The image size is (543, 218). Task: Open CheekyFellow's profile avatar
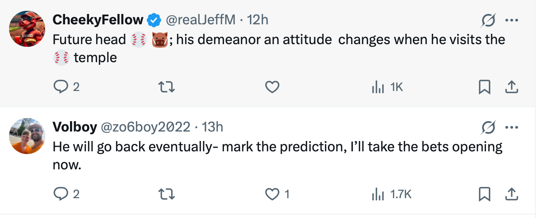28,29
